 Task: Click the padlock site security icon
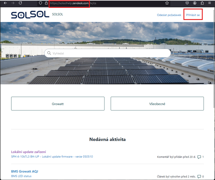[46, 3]
